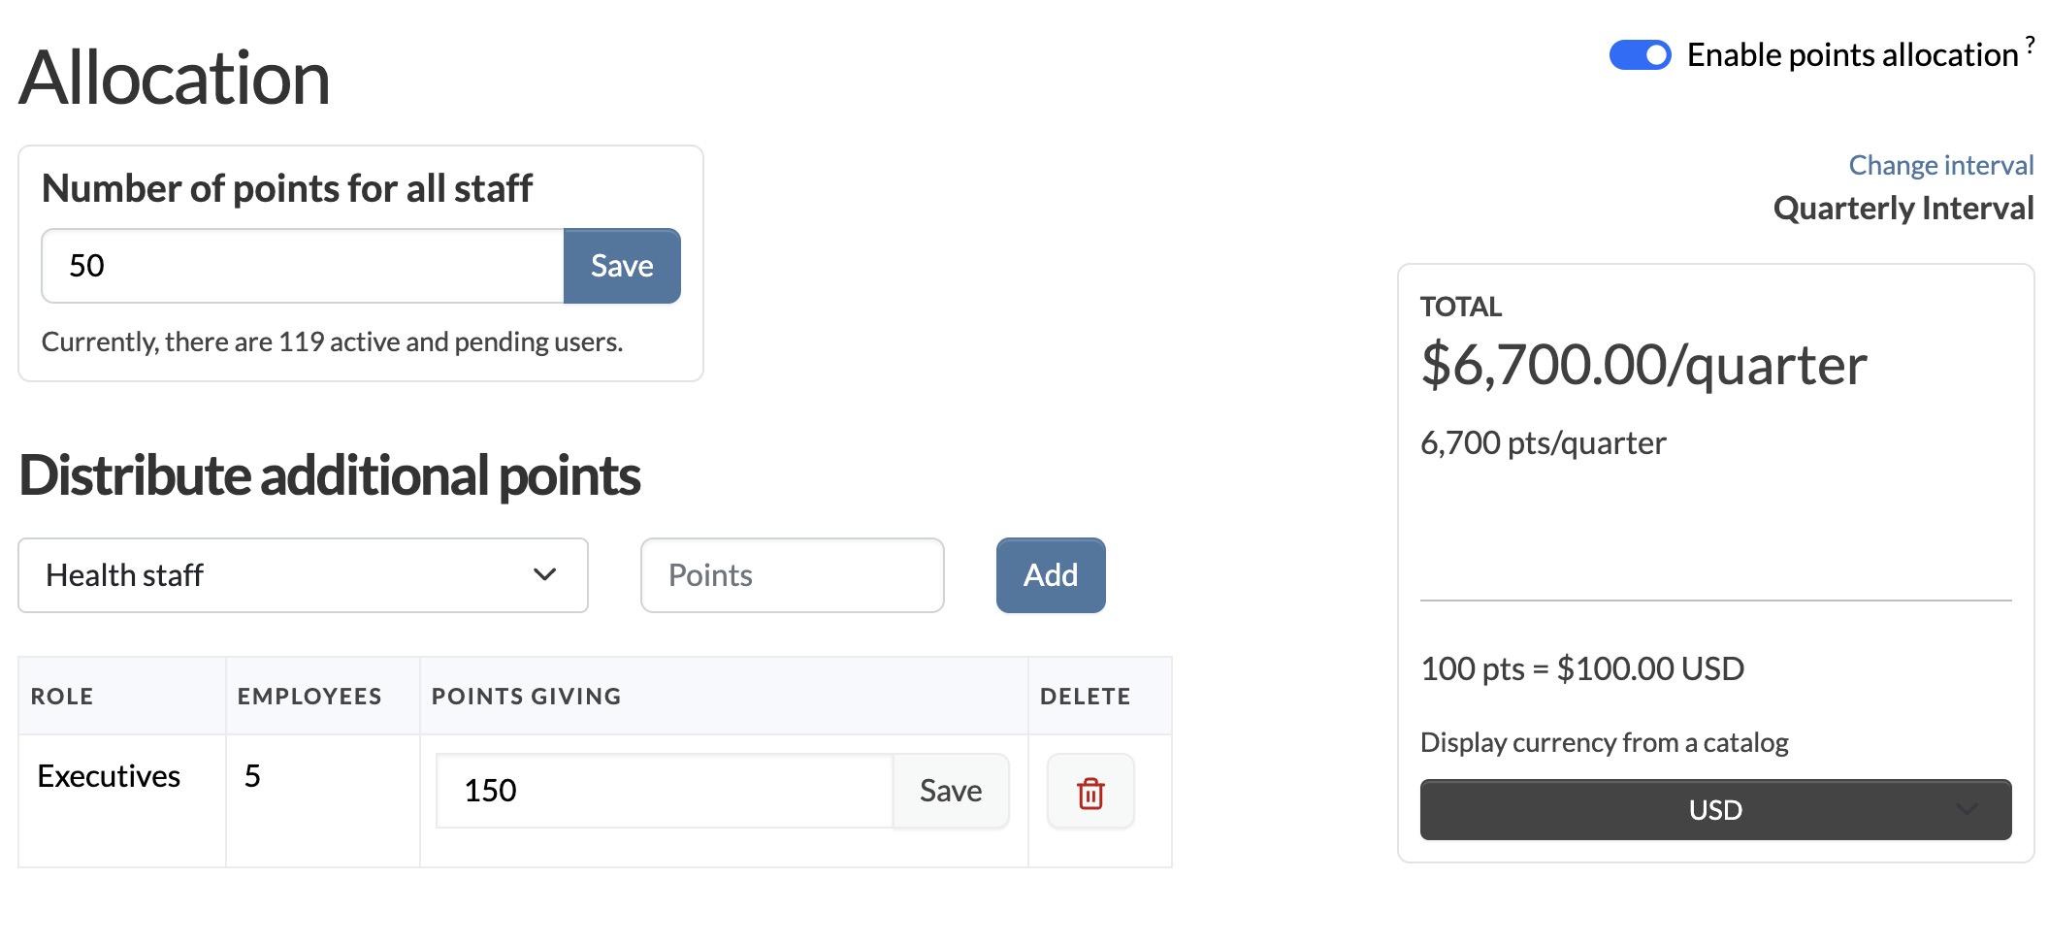Image resolution: width=2049 pixels, height=943 pixels.
Task: Click Display currency from a catalog label
Action: click(1605, 741)
